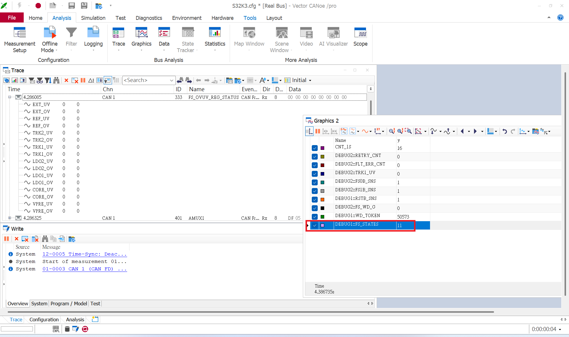Open the 01-0003 CAN 1 (CAN FD) link
569x337 pixels.
[x=84, y=269]
